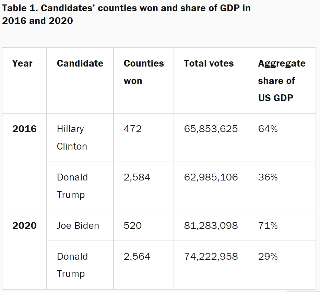Viewport: 320px width, 292px height.
Task: Click the Counties won column header
Action: (143, 72)
